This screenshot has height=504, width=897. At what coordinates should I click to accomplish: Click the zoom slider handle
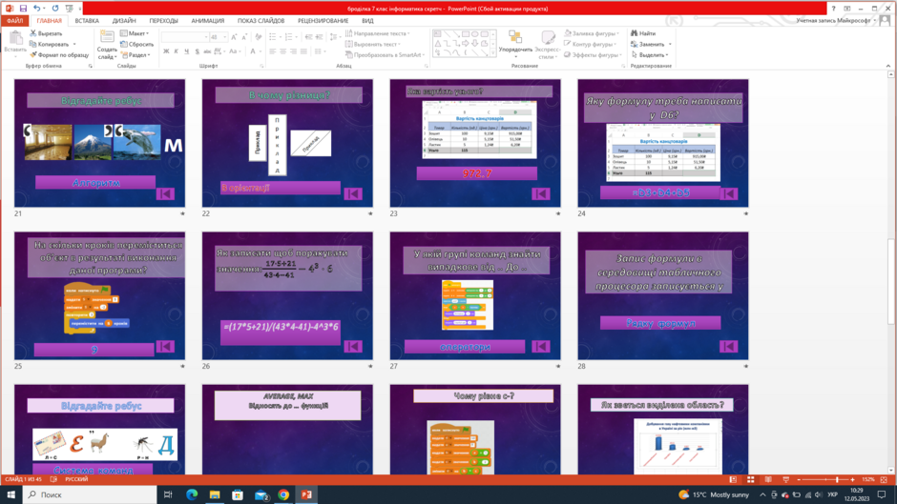(837, 479)
